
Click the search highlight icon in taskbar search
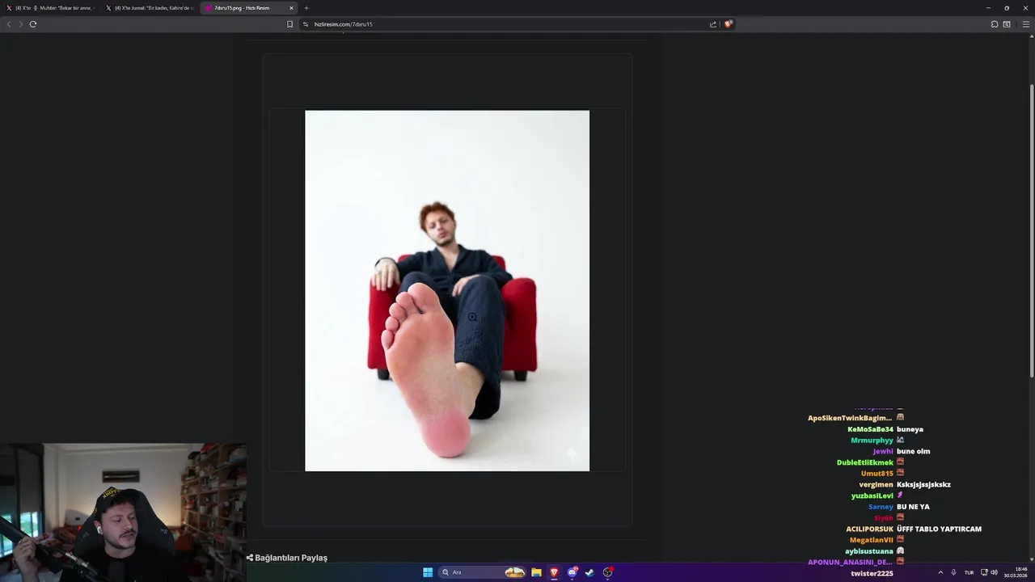pyautogui.click(x=514, y=572)
